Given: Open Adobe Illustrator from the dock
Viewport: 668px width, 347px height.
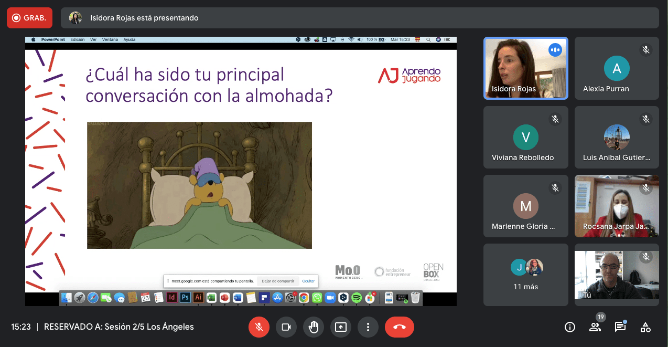Looking at the screenshot, I should [x=198, y=298].
